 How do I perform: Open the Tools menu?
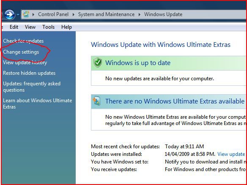coord(48,27)
